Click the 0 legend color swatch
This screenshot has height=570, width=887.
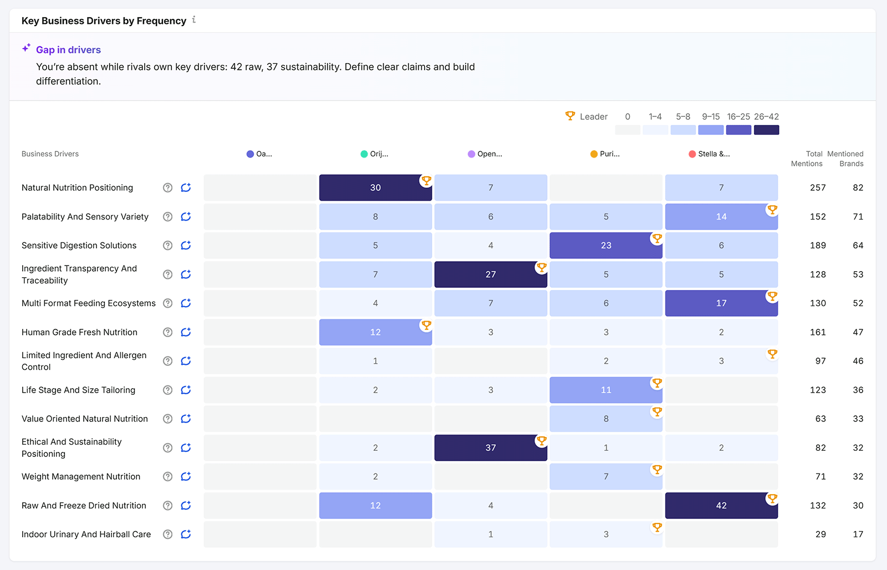click(x=628, y=130)
